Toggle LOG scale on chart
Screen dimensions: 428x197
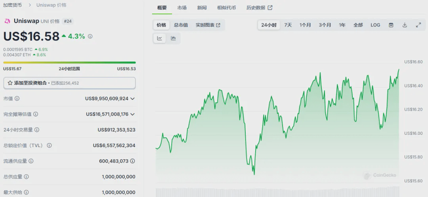[x=375, y=25]
